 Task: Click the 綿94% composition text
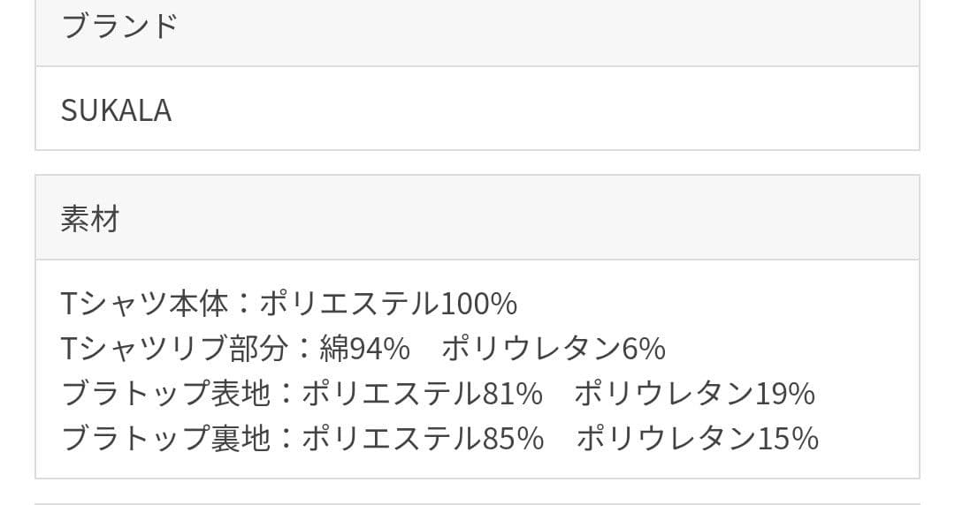coord(365,349)
